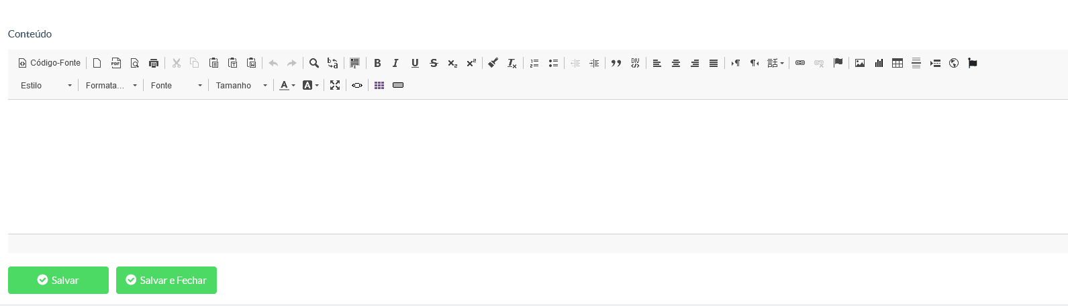Insert a numbered list
The height and width of the screenshot is (306, 1068).
click(534, 63)
